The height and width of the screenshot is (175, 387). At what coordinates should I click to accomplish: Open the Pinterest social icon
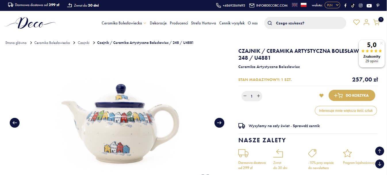378,5
